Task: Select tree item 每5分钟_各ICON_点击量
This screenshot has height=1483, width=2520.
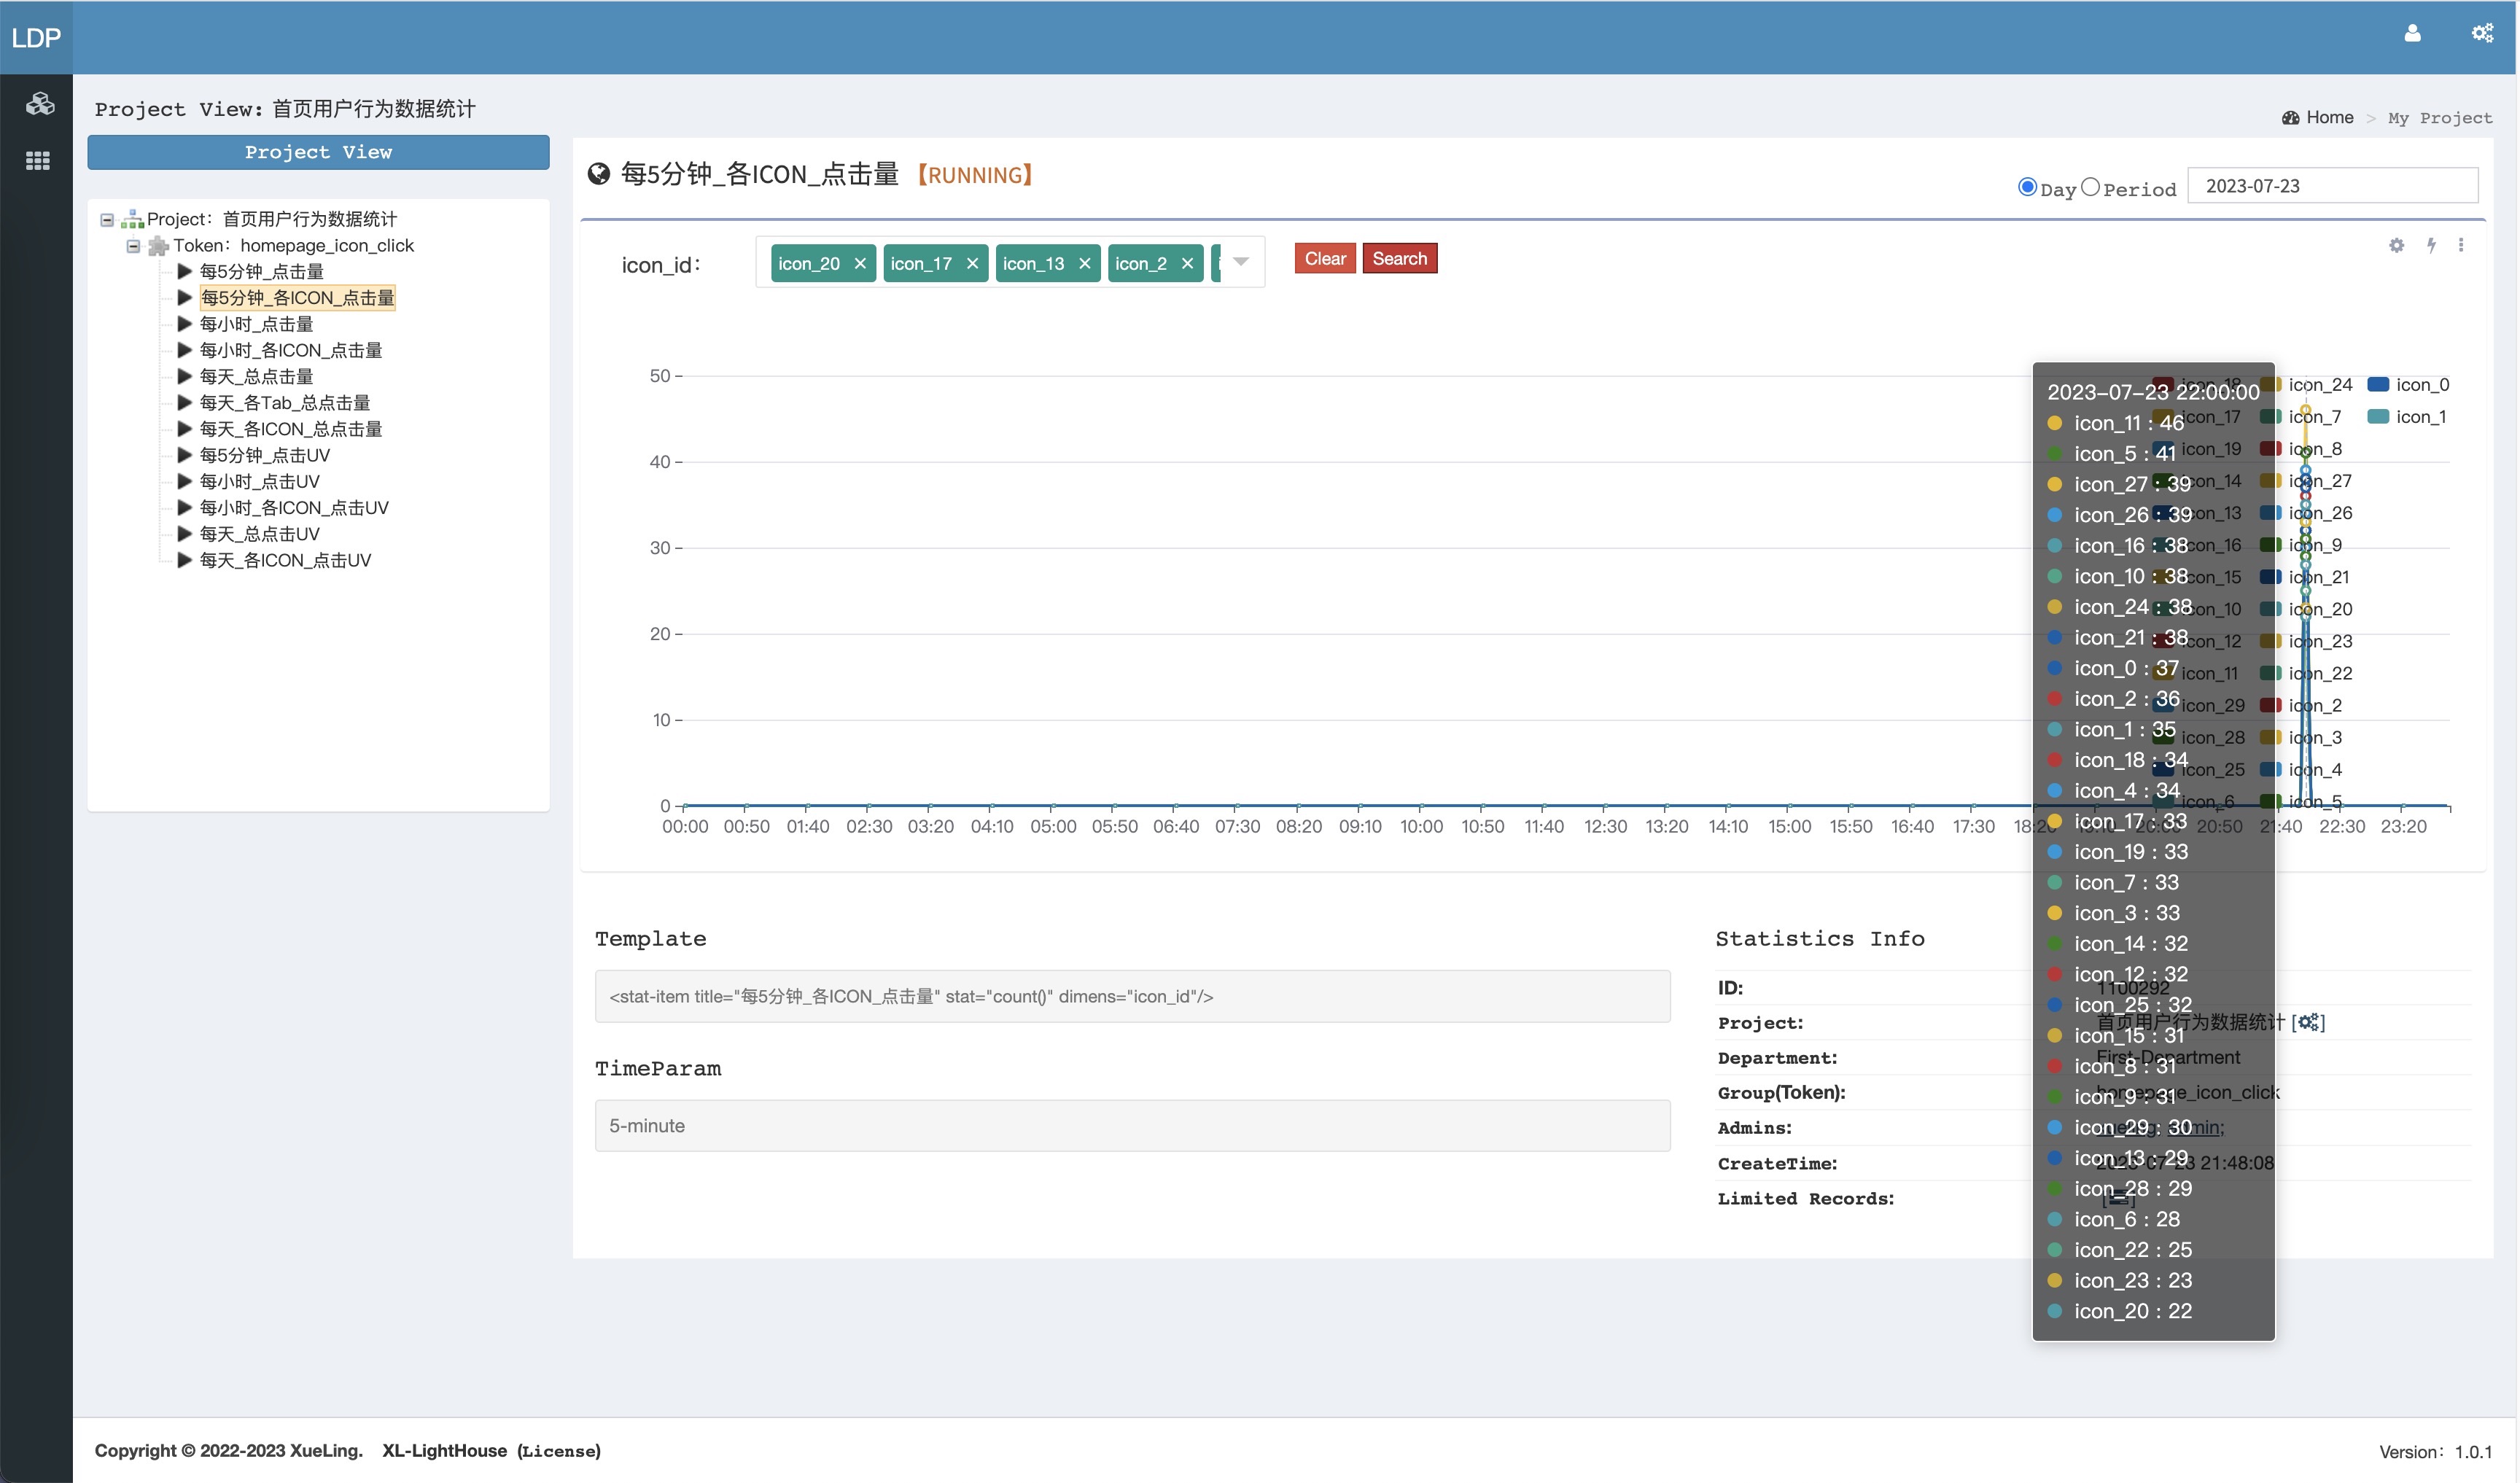Action: [298, 298]
